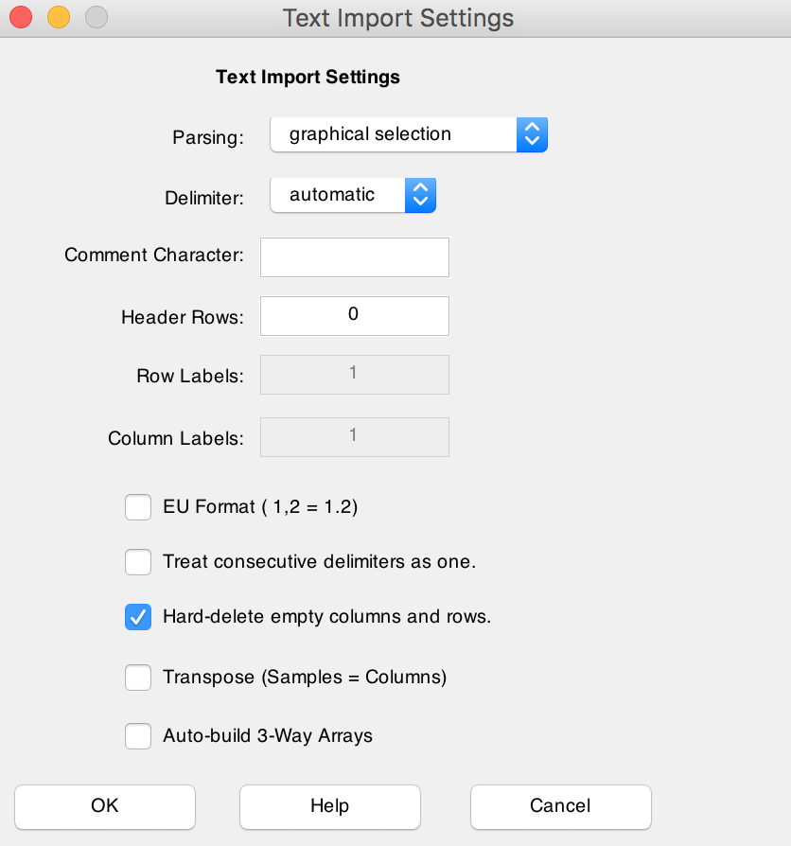Focus the Header Rows input field
This screenshot has width=791, height=846.
(354, 316)
